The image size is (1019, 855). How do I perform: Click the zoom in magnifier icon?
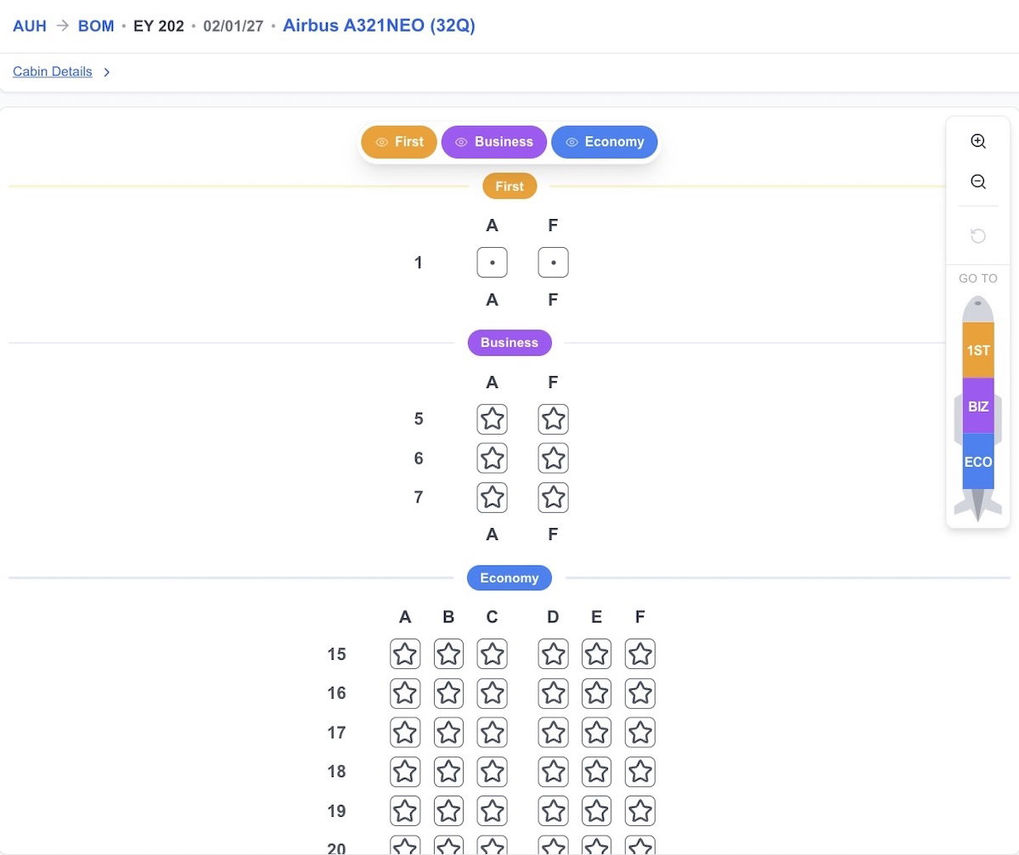coord(977,142)
